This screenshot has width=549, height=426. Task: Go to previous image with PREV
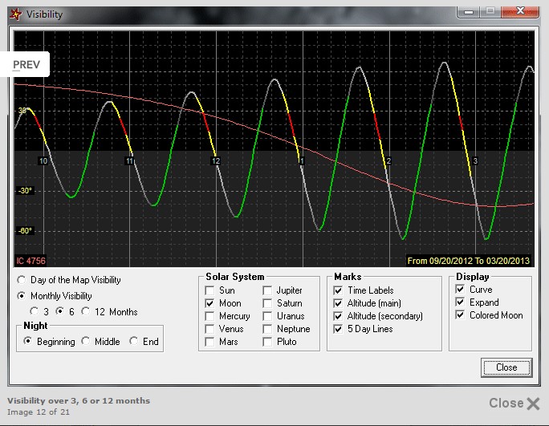pyautogui.click(x=25, y=64)
